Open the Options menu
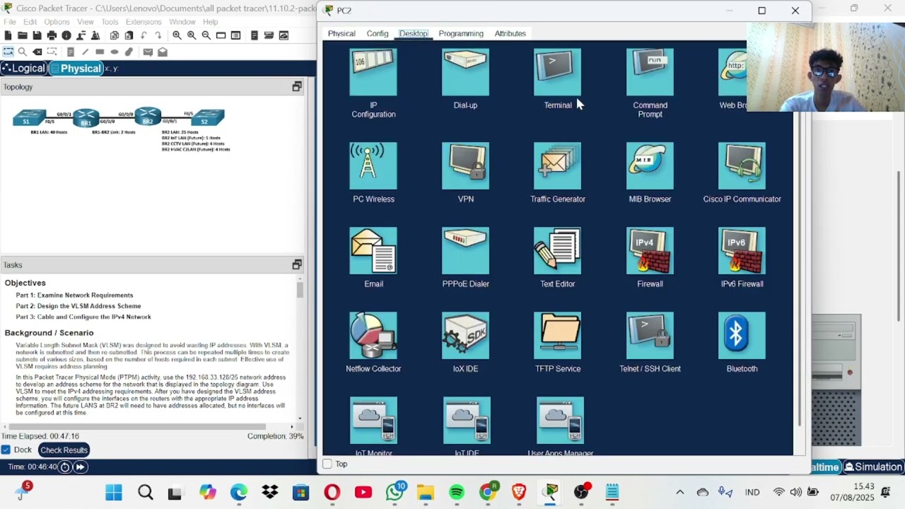The image size is (905, 509). (x=57, y=22)
